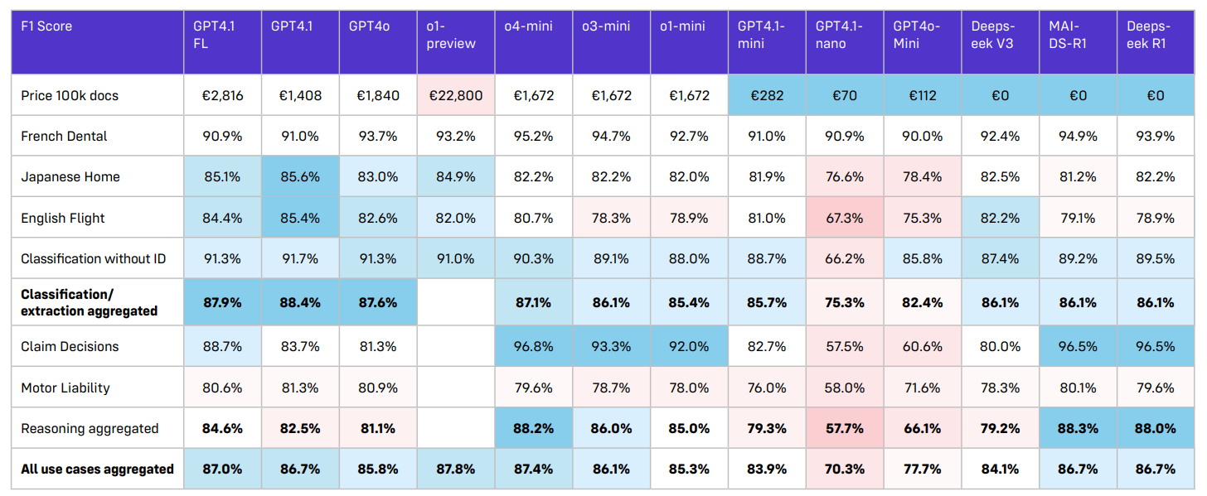Click the Motor Liability row label

click(65, 388)
